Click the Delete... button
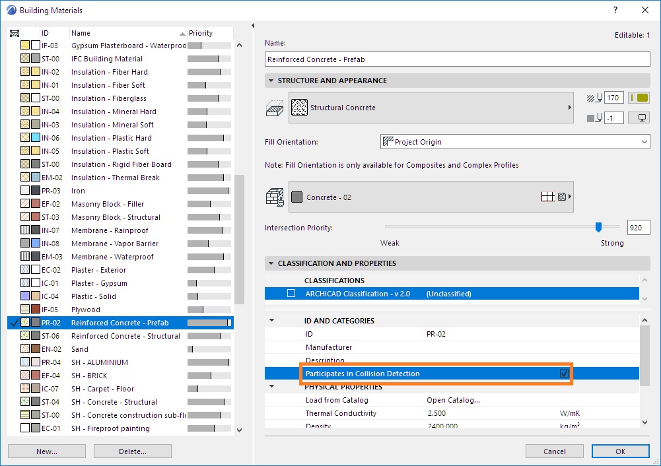The width and height of the screenshot is (661, 466). point(132,451)
